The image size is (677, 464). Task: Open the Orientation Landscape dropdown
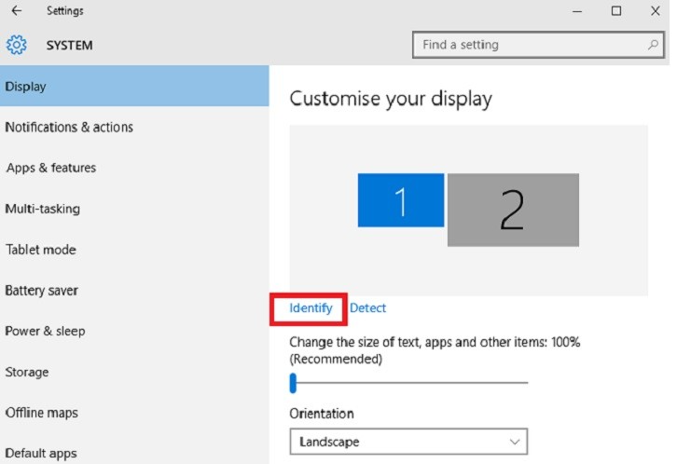pyautogui.click(x=408, y=441)
